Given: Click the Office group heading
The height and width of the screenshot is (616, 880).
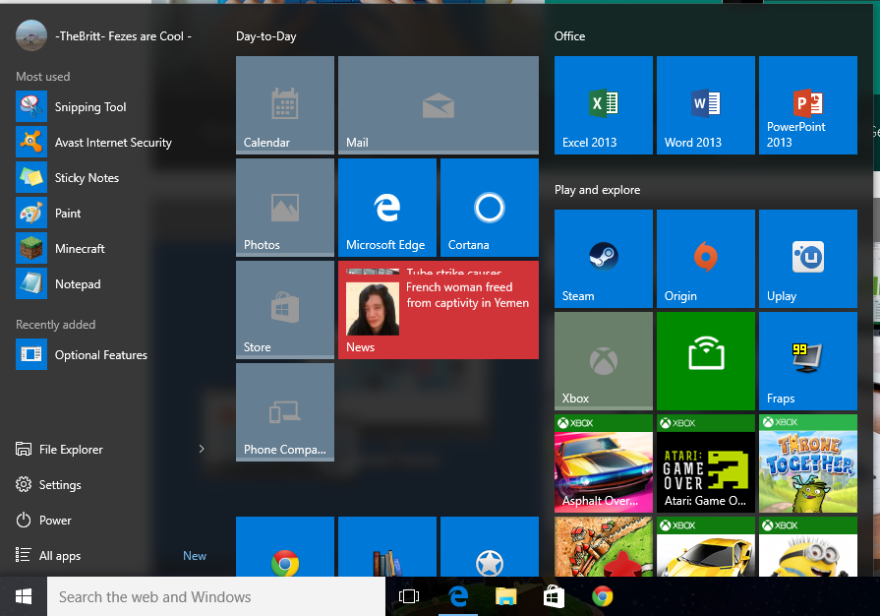Looking at the screenshot, I should (569, 36).
